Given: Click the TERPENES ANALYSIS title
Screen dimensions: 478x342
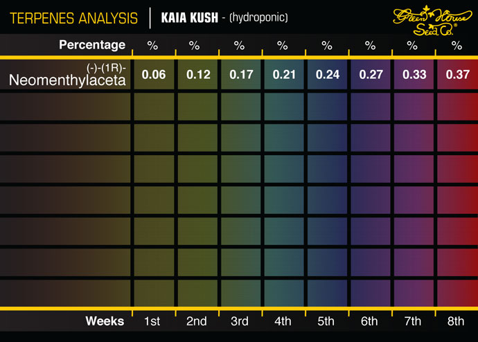Looking at the screenshot, I should pos(74,18).
